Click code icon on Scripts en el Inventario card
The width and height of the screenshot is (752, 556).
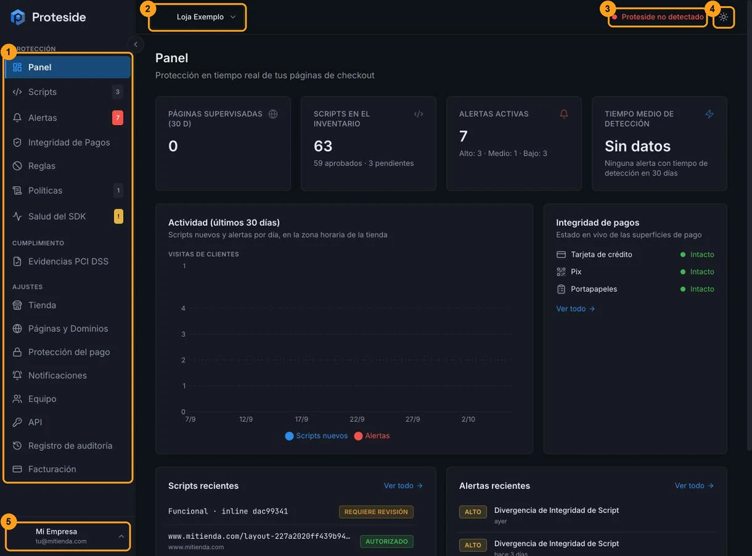(419, 114)
